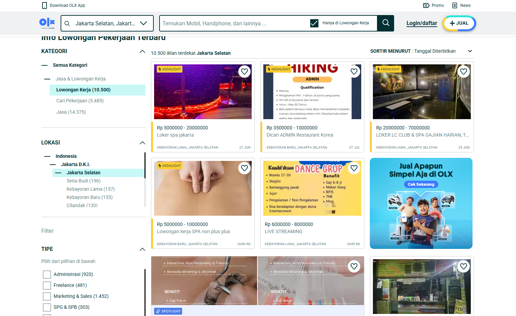Favorite the spotlight eyelash listing heart
The width and height of the screenshot is (516, 316).
tap(354, 266)
